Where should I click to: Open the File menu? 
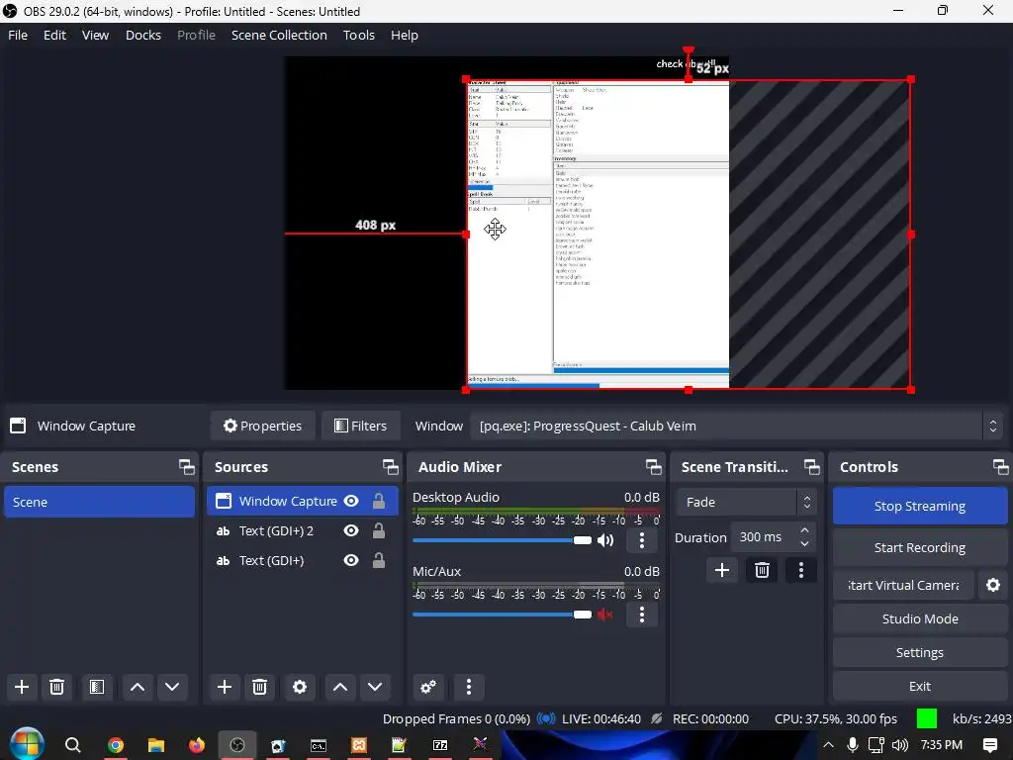(18, 35)
